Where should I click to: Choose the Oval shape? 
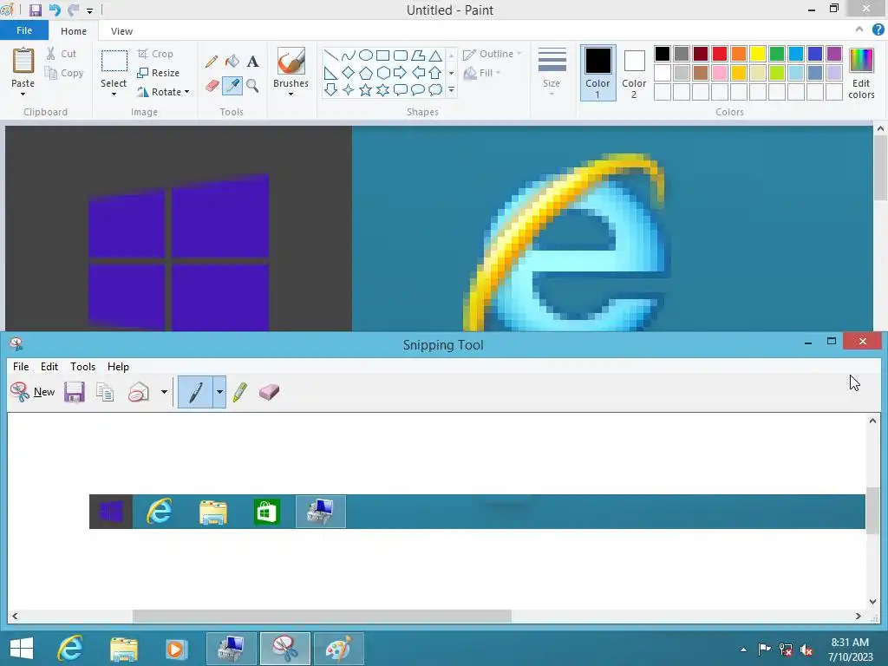pyautogui.click(x=366, y=55)
